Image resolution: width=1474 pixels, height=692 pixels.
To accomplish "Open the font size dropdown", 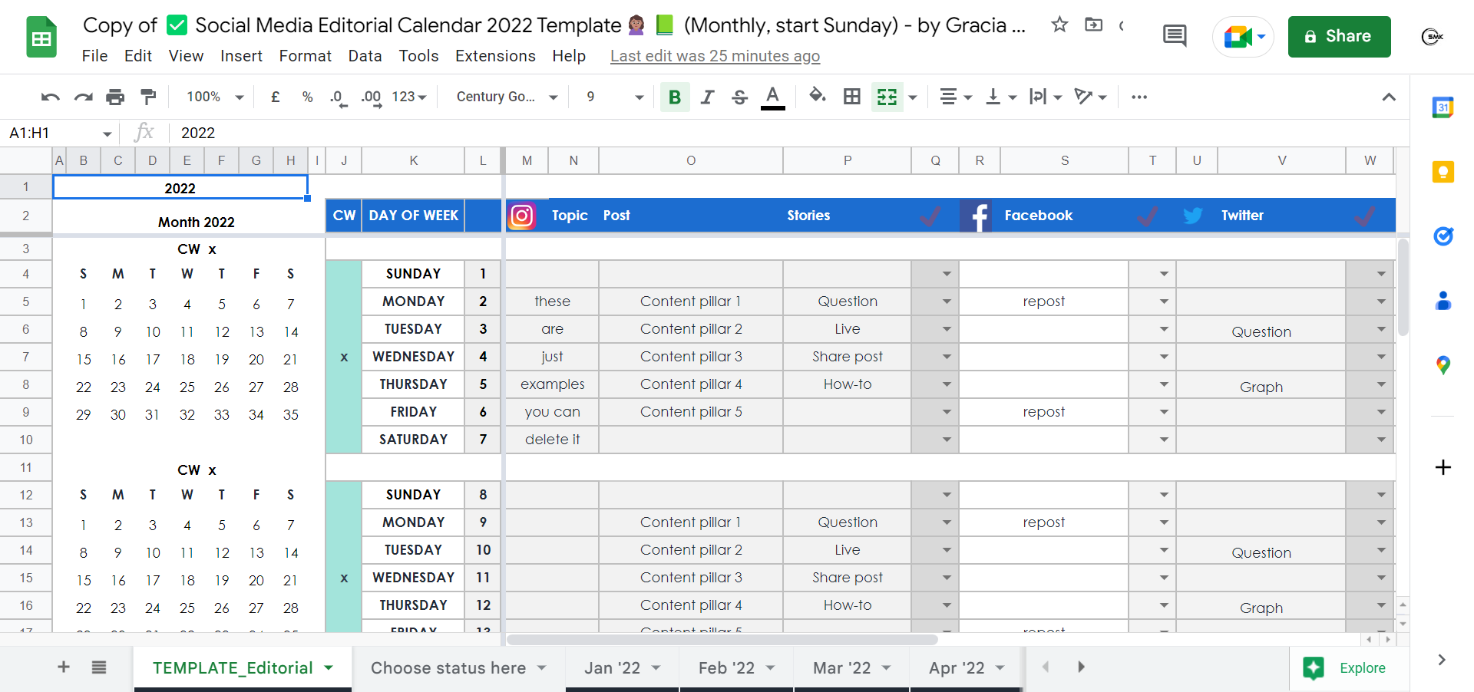I will point(614,97).
